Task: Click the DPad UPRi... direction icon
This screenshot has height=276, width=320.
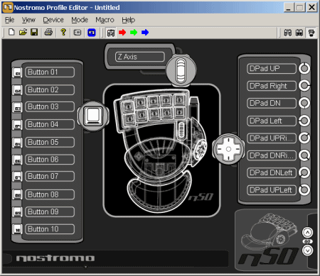Action: 304,138
